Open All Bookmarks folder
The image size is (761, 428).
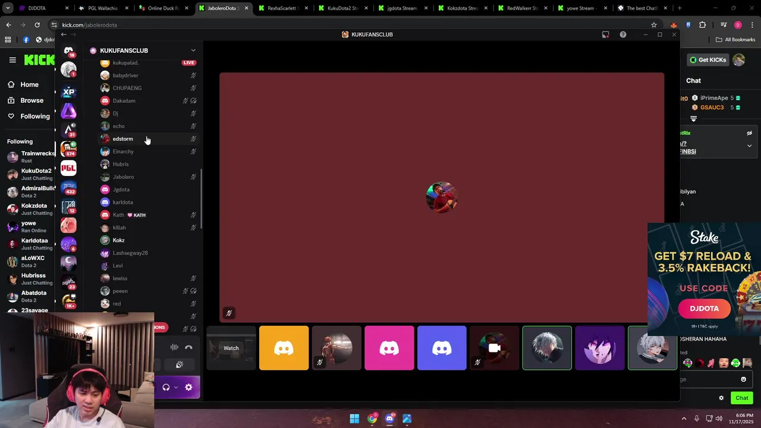point(735,40)
